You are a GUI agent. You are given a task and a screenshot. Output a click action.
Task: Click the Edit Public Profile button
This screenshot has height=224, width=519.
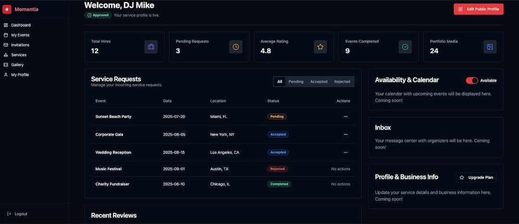click(x=478, y=9)
